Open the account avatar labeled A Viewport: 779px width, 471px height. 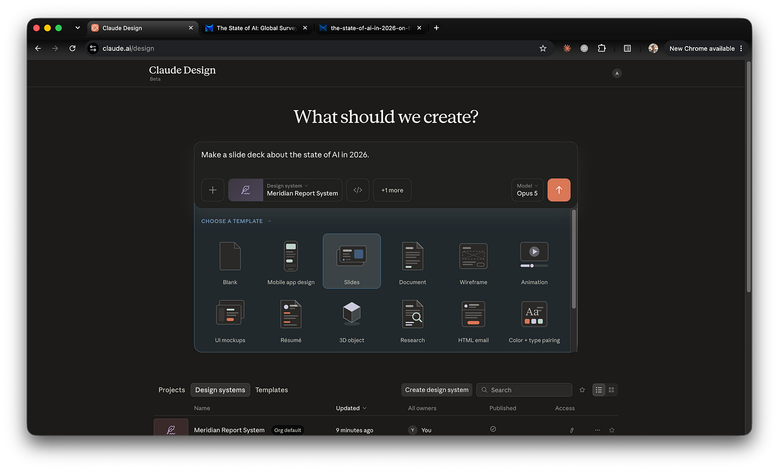tap(617, 73)
